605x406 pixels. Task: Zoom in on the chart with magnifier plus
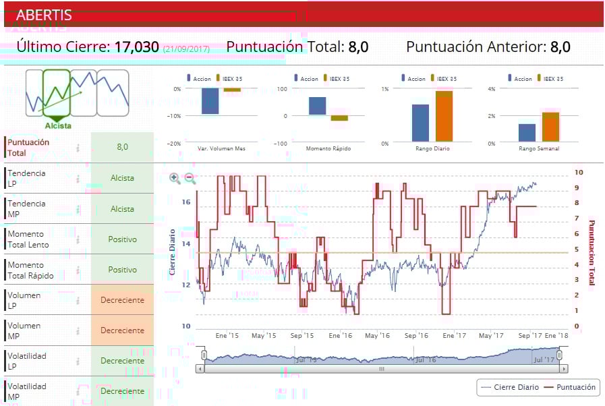point(175,178)
